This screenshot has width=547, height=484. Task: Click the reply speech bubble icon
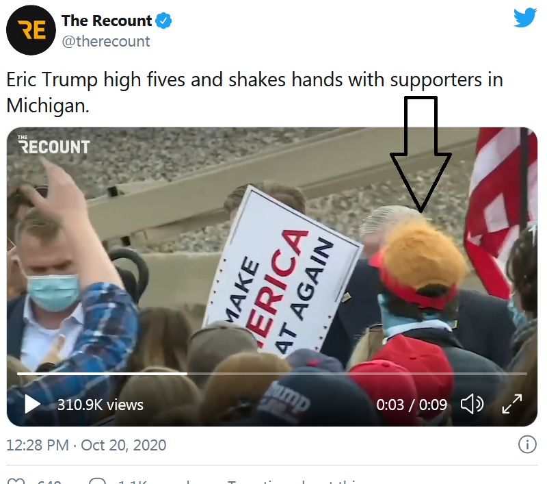click(97, 481)
